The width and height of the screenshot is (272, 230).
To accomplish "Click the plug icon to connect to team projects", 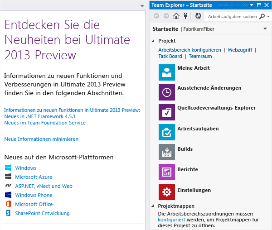I will point(185,16).
